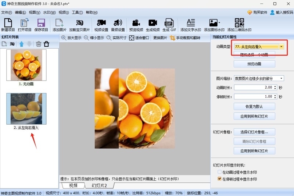Viewport: 294px width, 196px height.
Task: Switch to the 视频 tab
Action: pyautogui.click(x=73, y=185)
